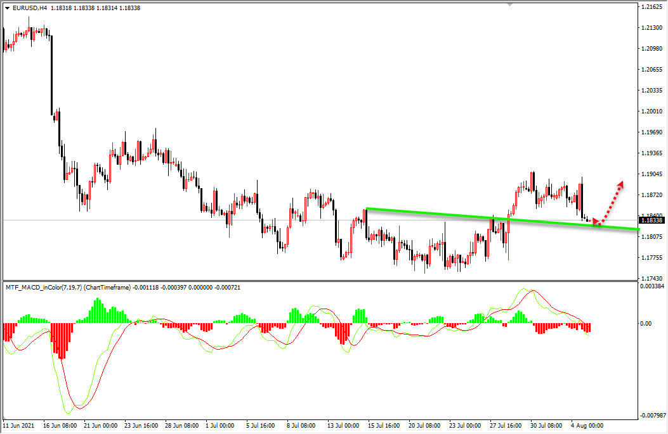
Task: Open the chart menu triangle beside EURUSD,H4
Action: [x=7, y=8]
